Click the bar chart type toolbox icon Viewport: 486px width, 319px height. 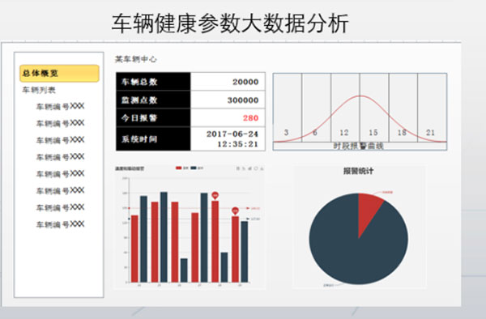[249, 168]
